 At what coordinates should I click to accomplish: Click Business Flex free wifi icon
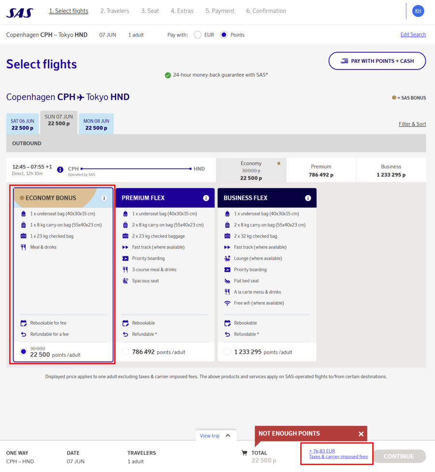pyautogui.click(x=227, y=303)
